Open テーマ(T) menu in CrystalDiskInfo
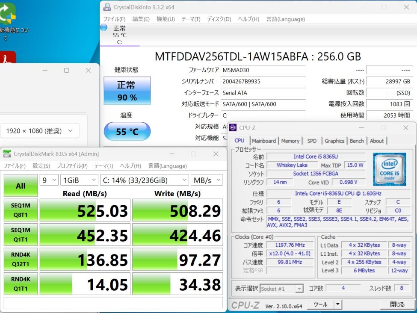The image size is (417, 313). (191, 19)
